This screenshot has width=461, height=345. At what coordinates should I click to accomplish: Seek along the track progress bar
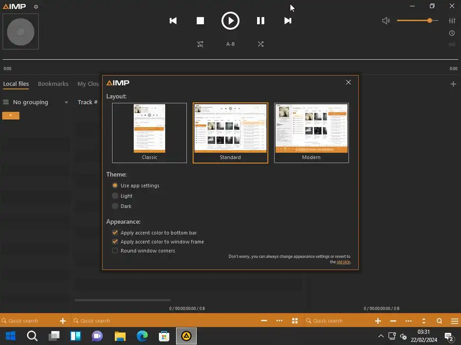pyautogui.click(x=230, y=59)
